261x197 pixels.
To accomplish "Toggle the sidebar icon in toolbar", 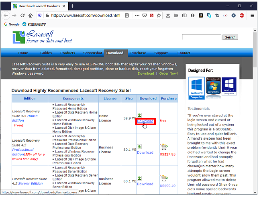I will pos(184,16).
